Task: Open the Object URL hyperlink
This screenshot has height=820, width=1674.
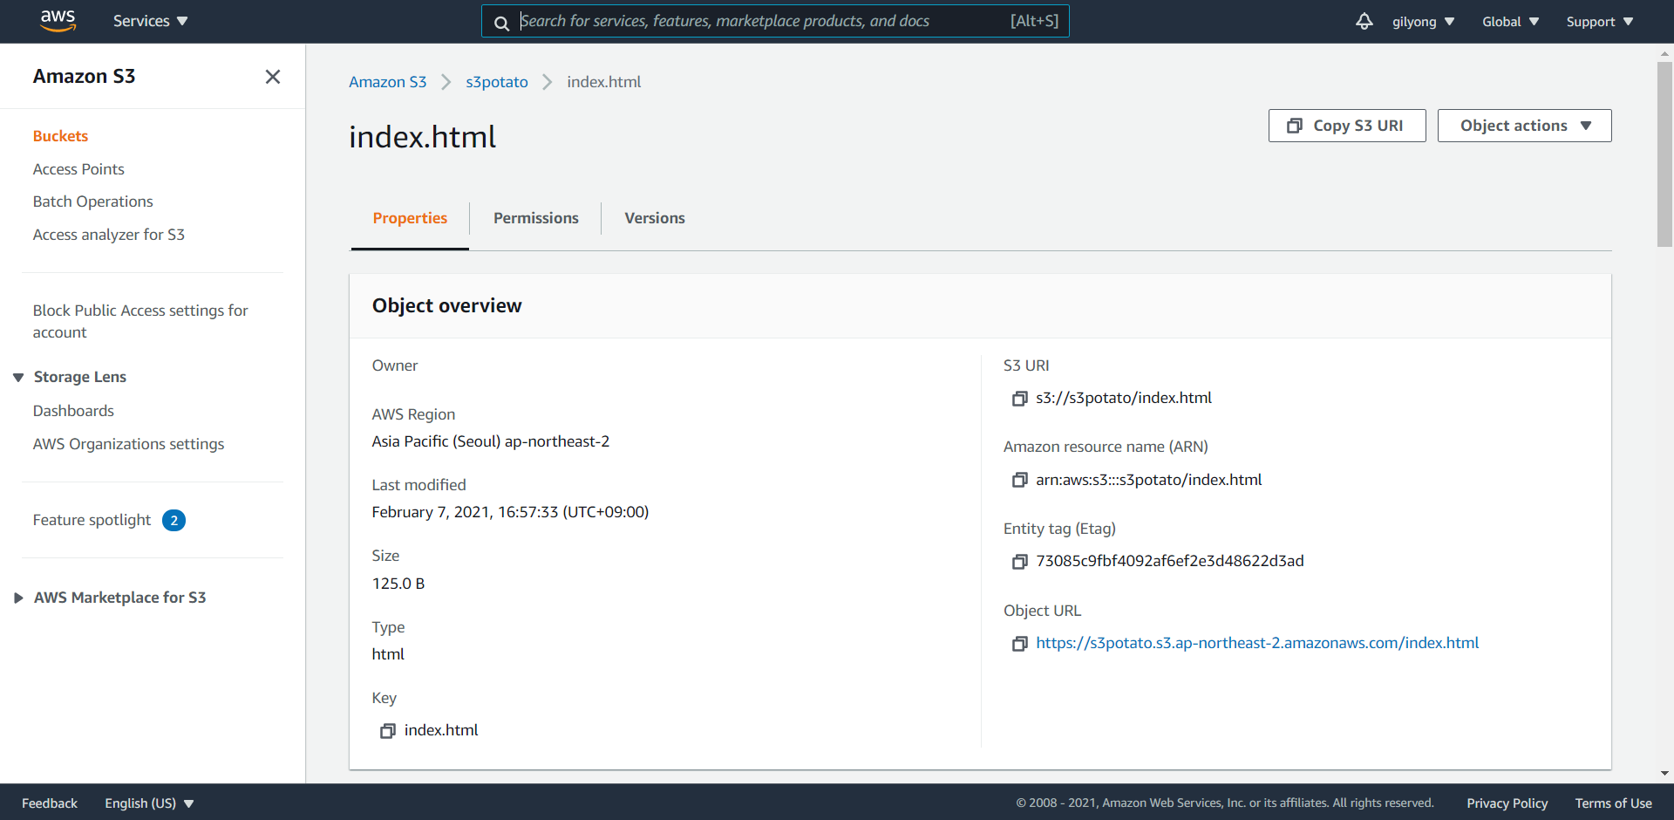Action: 1257,643
